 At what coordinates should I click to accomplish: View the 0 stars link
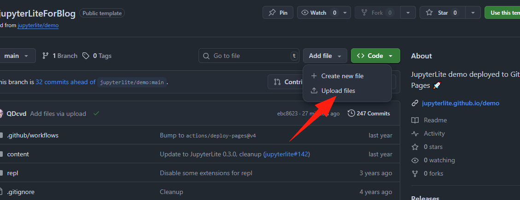[x=433, y=147]
